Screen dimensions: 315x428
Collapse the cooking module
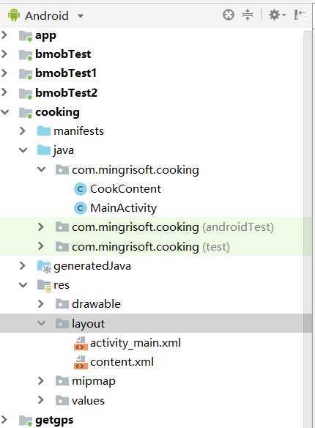5,111
